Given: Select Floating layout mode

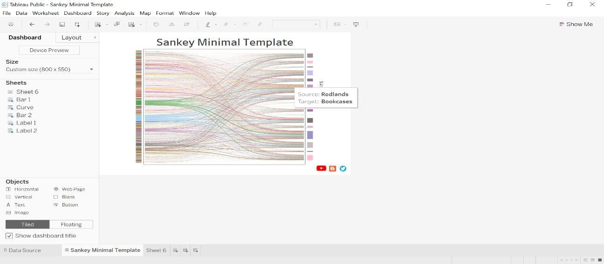Looking at the screenshot, I should coord(71,224).
